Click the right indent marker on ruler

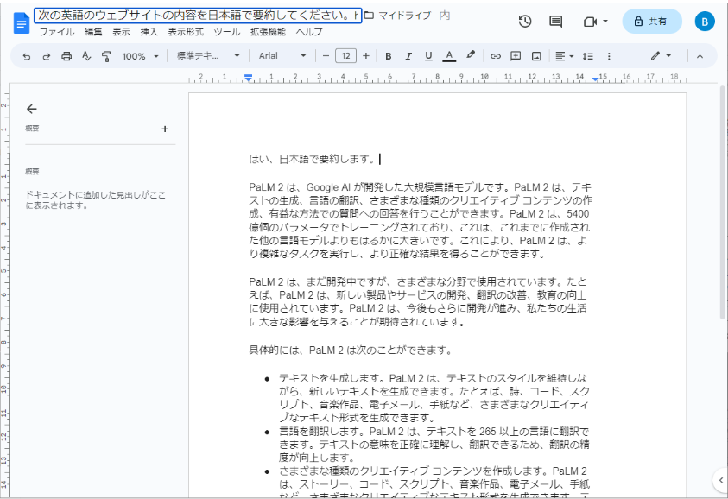(x=595, y=79)
